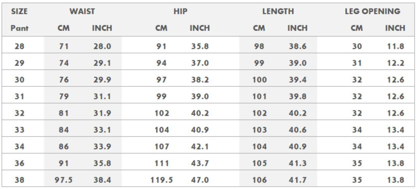This screenshot has width=417, height=189.
Task: Select the 29.1 waist inch value
Action: [x=102, y=63]
